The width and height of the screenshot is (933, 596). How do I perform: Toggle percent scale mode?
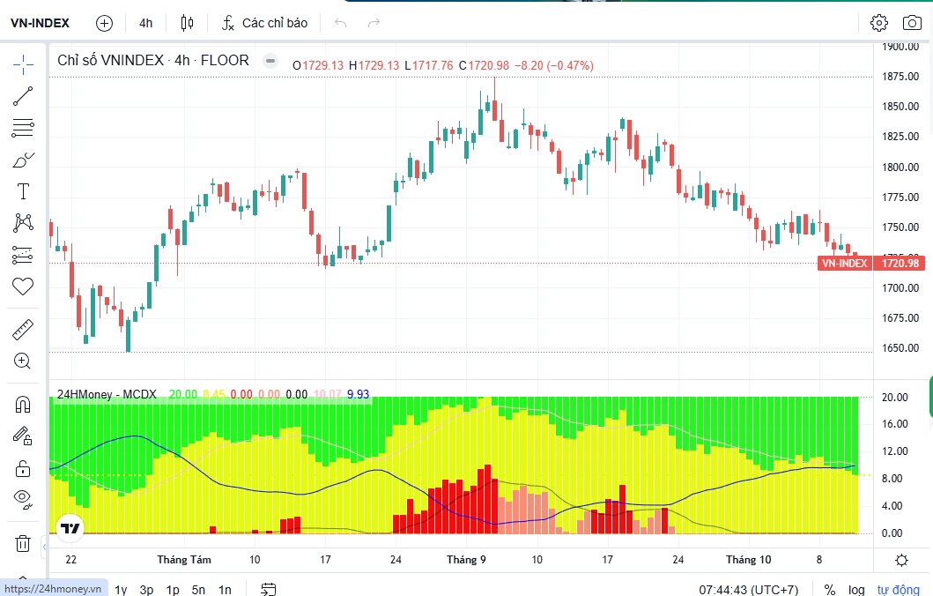(x=829, y=590)
